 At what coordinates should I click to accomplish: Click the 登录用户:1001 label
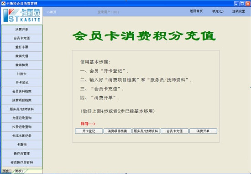[108, 12]
